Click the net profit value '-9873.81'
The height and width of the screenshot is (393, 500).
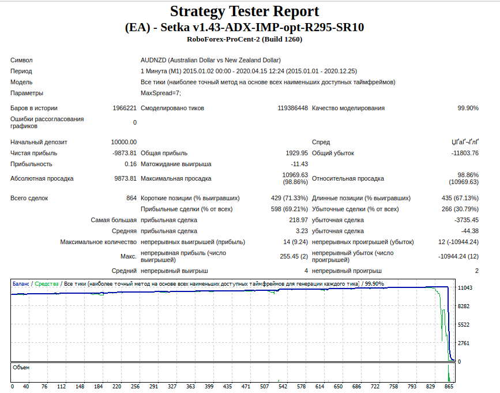pos(125,153)
